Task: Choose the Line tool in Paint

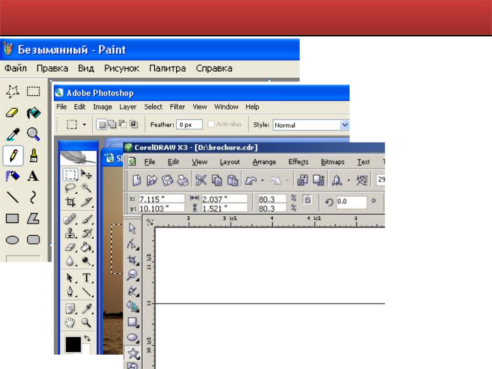Action: (12, 197)
